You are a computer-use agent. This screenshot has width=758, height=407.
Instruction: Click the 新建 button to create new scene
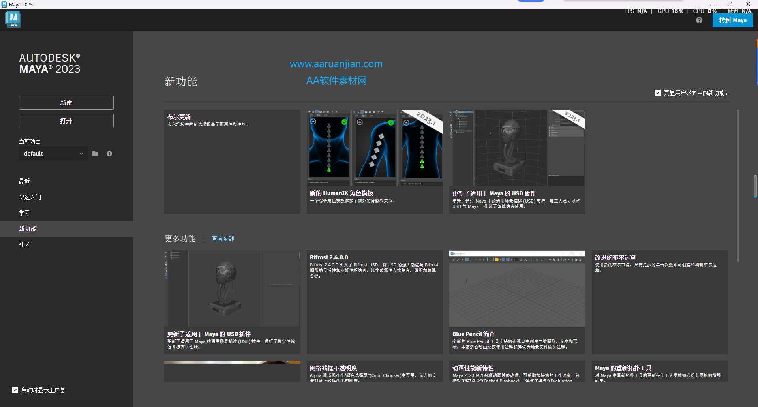click(66, 103)
